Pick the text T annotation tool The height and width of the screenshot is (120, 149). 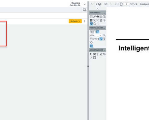pos(98,54)
